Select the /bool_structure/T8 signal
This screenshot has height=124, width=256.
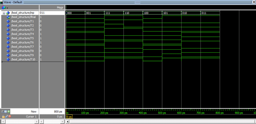tap(23, 51)
